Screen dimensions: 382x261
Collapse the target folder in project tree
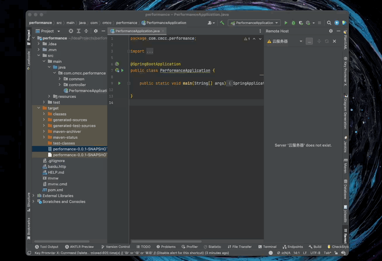tap(39, 108)
